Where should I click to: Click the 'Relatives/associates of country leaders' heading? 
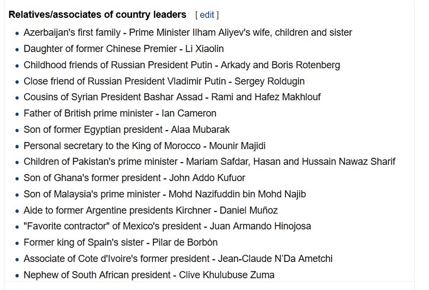[97, 15]
